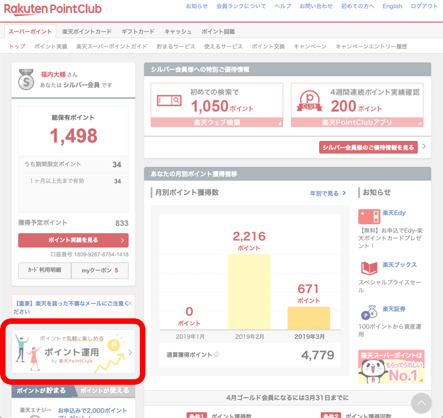Image resolution: width=443 pixels, height=418 pixels.
Task: Open お問い合わせ header link
Action: (316, 6)
